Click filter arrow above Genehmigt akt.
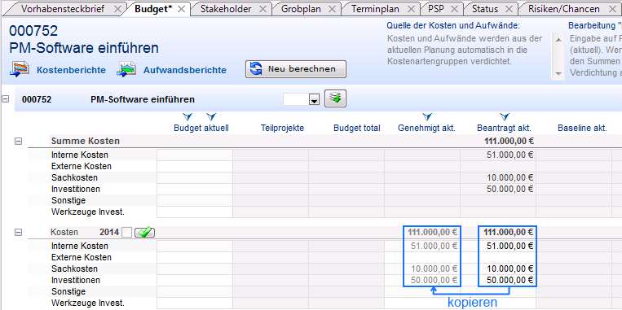This screenshot has width=622, height=310. click(x=427, y=116)
